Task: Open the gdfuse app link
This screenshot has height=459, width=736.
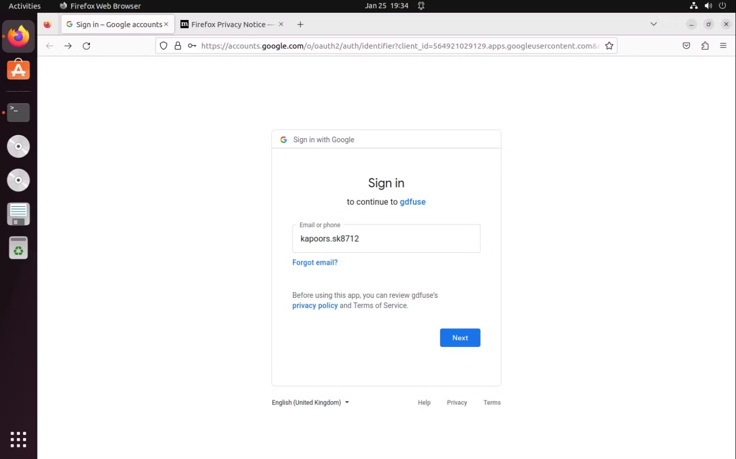Action: click(x=412, y=202)
